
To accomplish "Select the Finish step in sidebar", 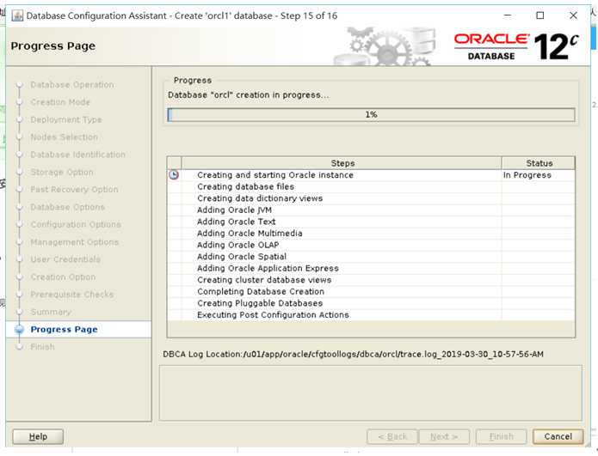I will click(x=42, y=347).
